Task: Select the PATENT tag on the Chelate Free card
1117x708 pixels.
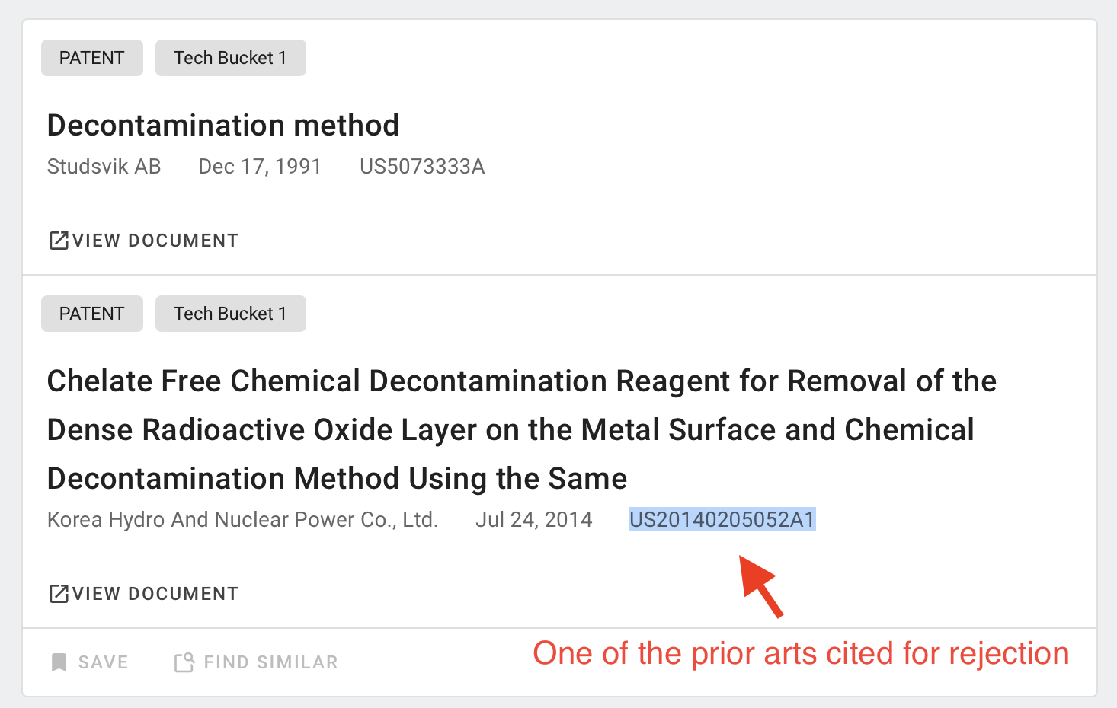Action: tap(92, 314)
